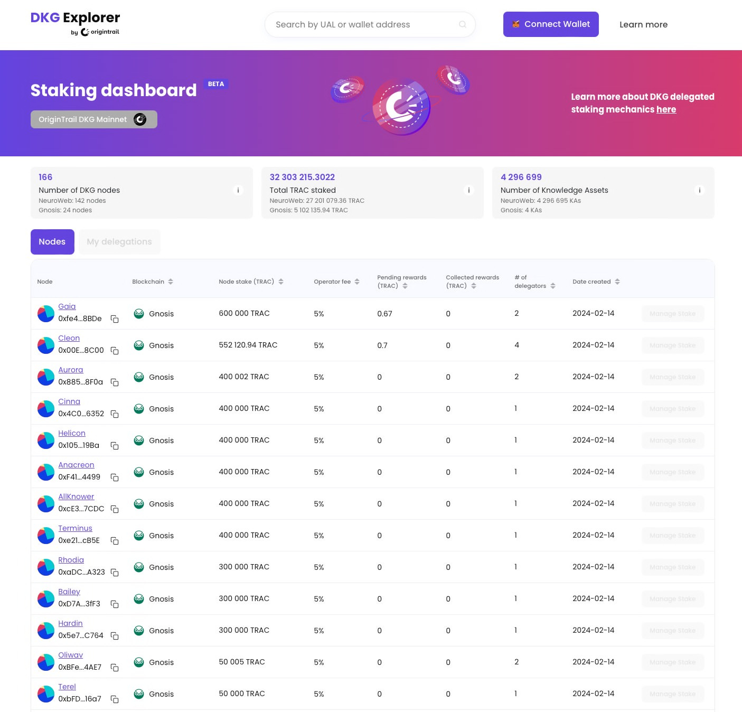The width and height of the screenshot is (742, 712).
Task: Open the AllKnower node link
Action: (x=76, y=496)
